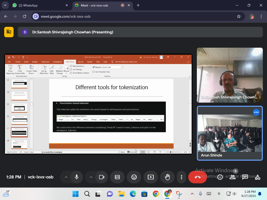
Task: Uncheck Use Timings
Action: pos(71,70)
